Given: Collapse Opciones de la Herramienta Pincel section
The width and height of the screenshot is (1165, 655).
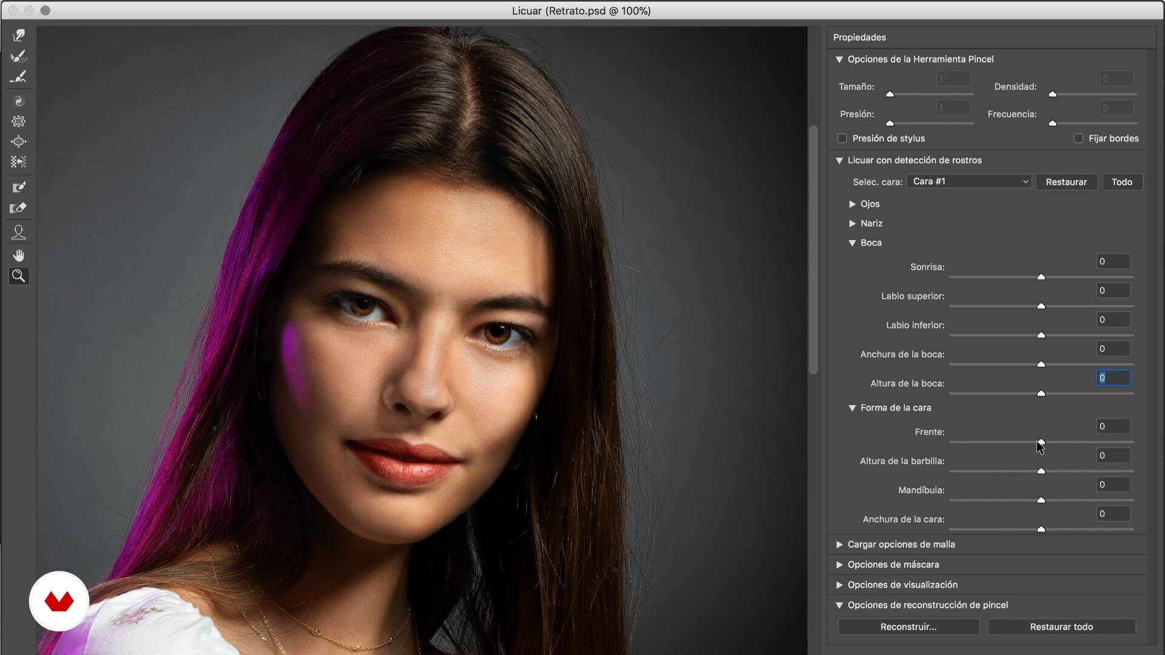Looking at the screenshot, I should pos(839,59).
